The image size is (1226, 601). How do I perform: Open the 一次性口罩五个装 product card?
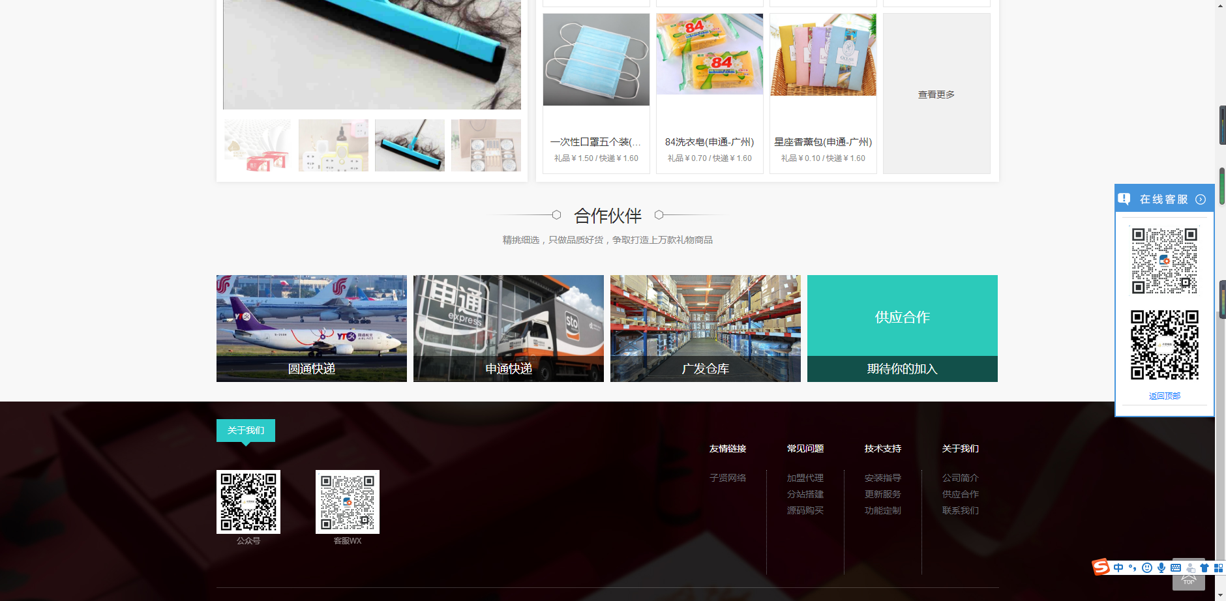pos(596,94)
